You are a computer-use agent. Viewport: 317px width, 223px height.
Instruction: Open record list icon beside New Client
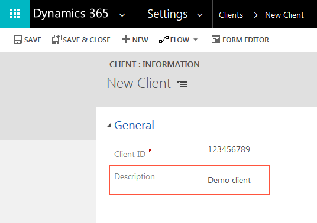point(182,84)
